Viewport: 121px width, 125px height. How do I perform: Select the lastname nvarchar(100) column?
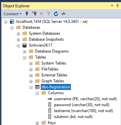(x=84, y=111)
